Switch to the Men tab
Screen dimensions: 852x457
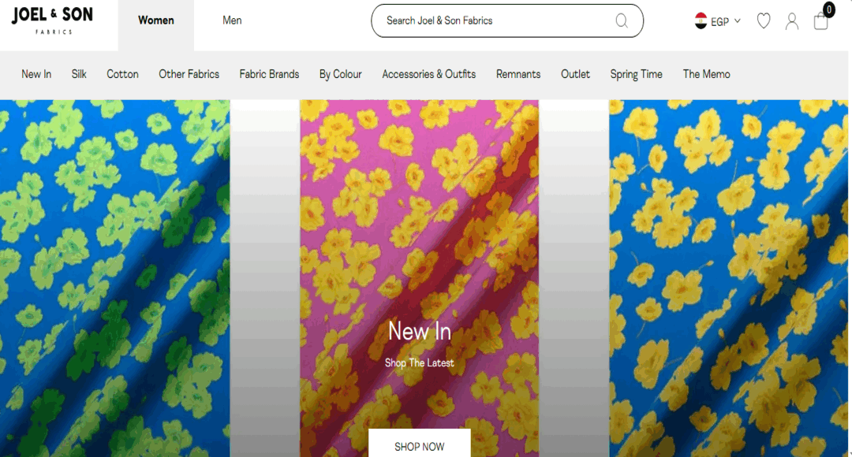tap(232, 20)
